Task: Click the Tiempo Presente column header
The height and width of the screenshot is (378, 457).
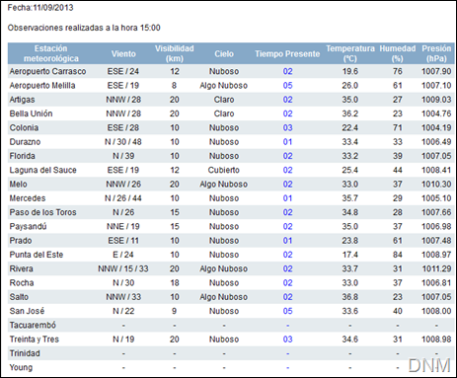Action: click(287, 53)
